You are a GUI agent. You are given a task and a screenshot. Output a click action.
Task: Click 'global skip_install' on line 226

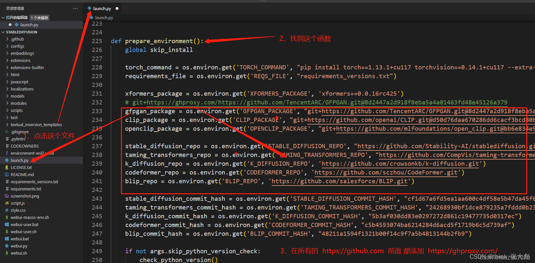(x=159, y=50)
